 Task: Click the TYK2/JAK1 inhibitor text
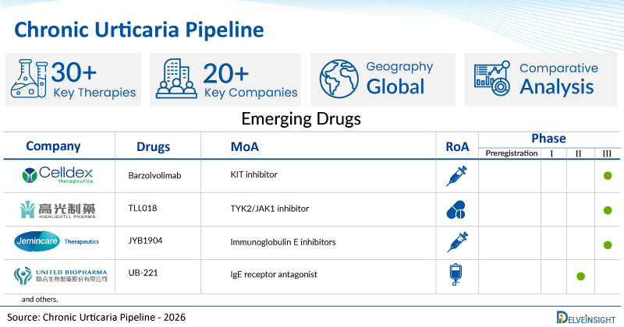pos(269,209)
